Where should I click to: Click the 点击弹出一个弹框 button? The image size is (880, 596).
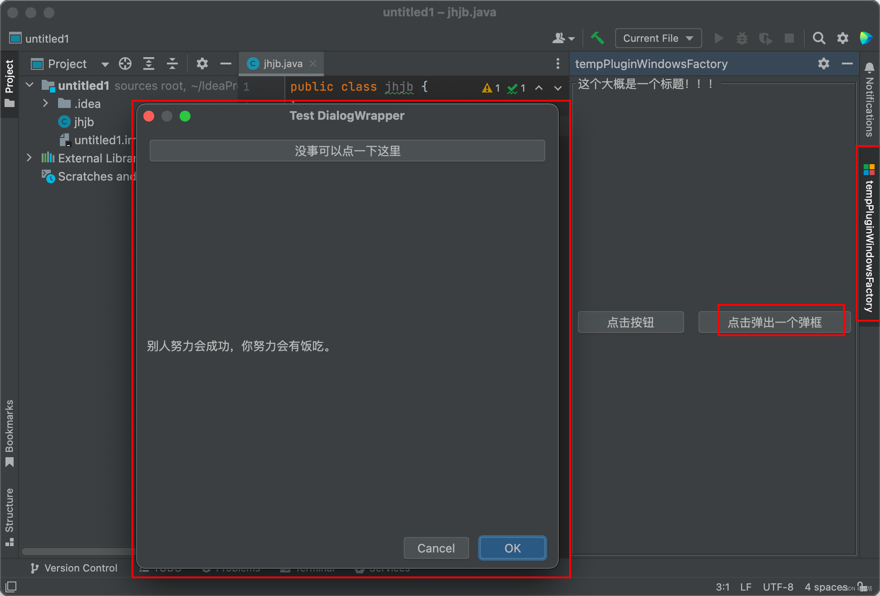[774, 322]
